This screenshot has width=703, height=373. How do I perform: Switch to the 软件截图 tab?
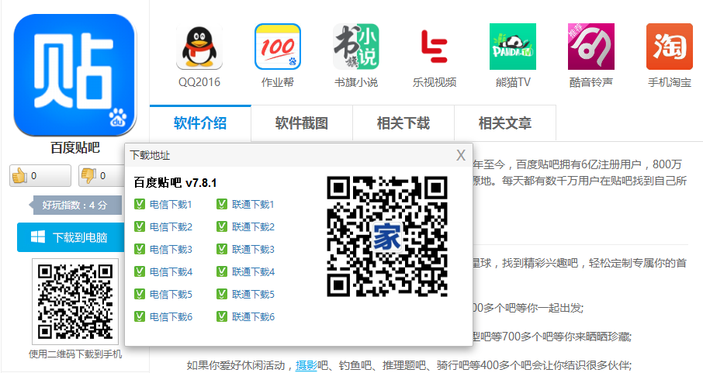point(302,123)
